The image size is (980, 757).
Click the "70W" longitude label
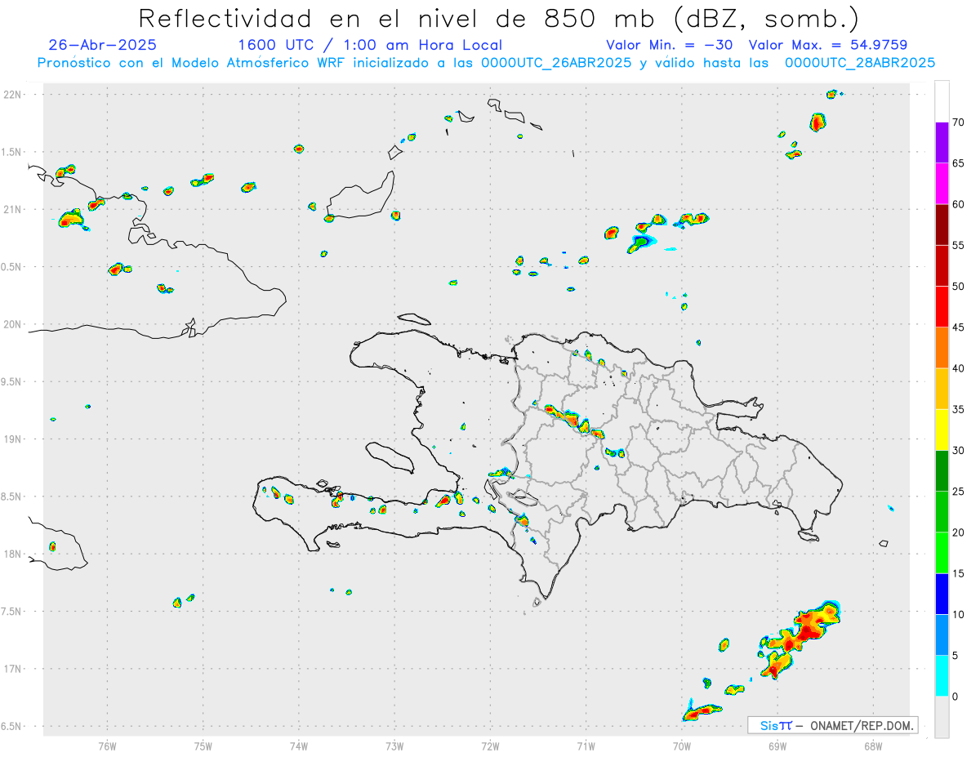coord(682,746)
